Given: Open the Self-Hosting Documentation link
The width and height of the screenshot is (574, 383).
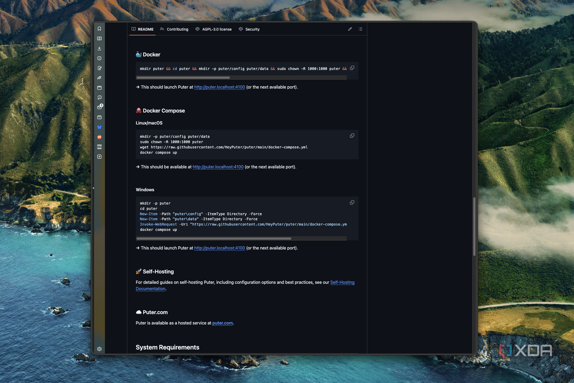Looking at the screenshot, I should [342, 282].
